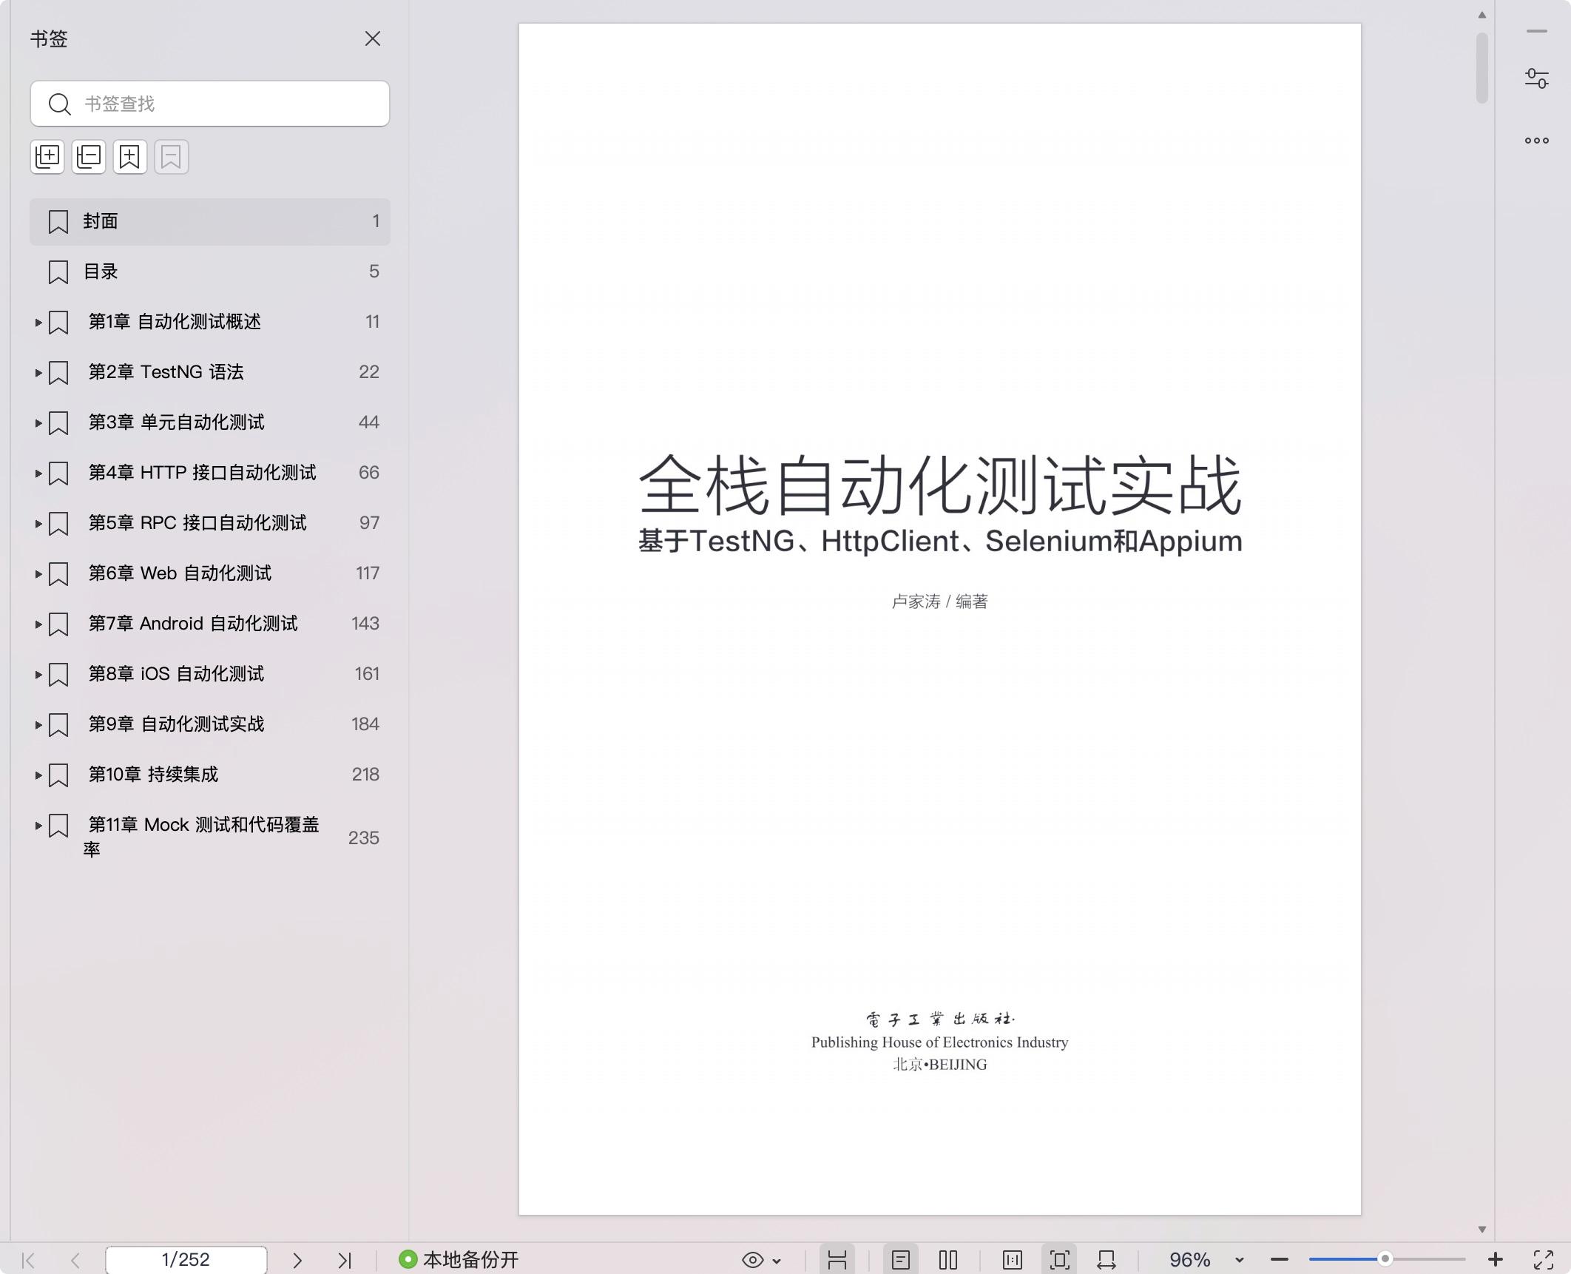Expand all bookmarks icon
Viewport: 1571px width, 1274px height.
pyautogui.click(x=47, y=157)
